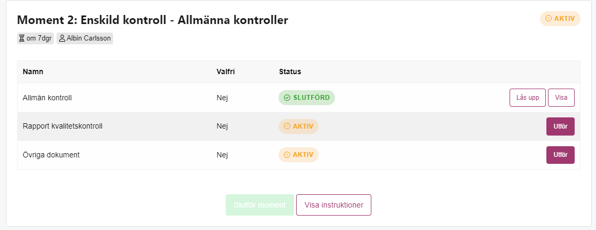Screen dimensions: 596x230
Task: Select the Allmän kontroll row name
Action: [x=47, y=98]
